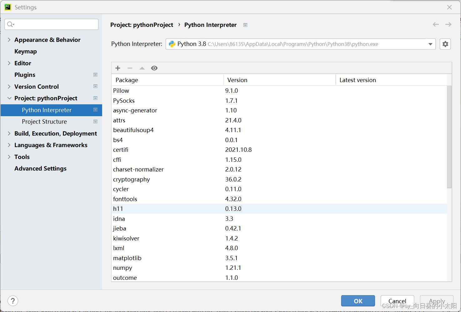Click the PyCharm logo in title bar
This screenshot has height=312, width=461.
[x=8, y=7]
